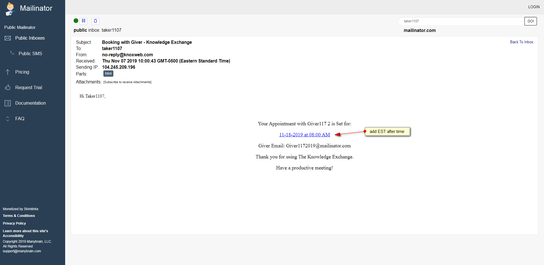Click the GO! button
This screenshot has width=544, height=265.
531,21
